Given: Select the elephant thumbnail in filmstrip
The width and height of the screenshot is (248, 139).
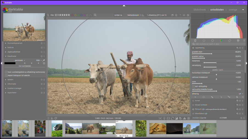Looking at the screenshot, I should tap(90, 128).
